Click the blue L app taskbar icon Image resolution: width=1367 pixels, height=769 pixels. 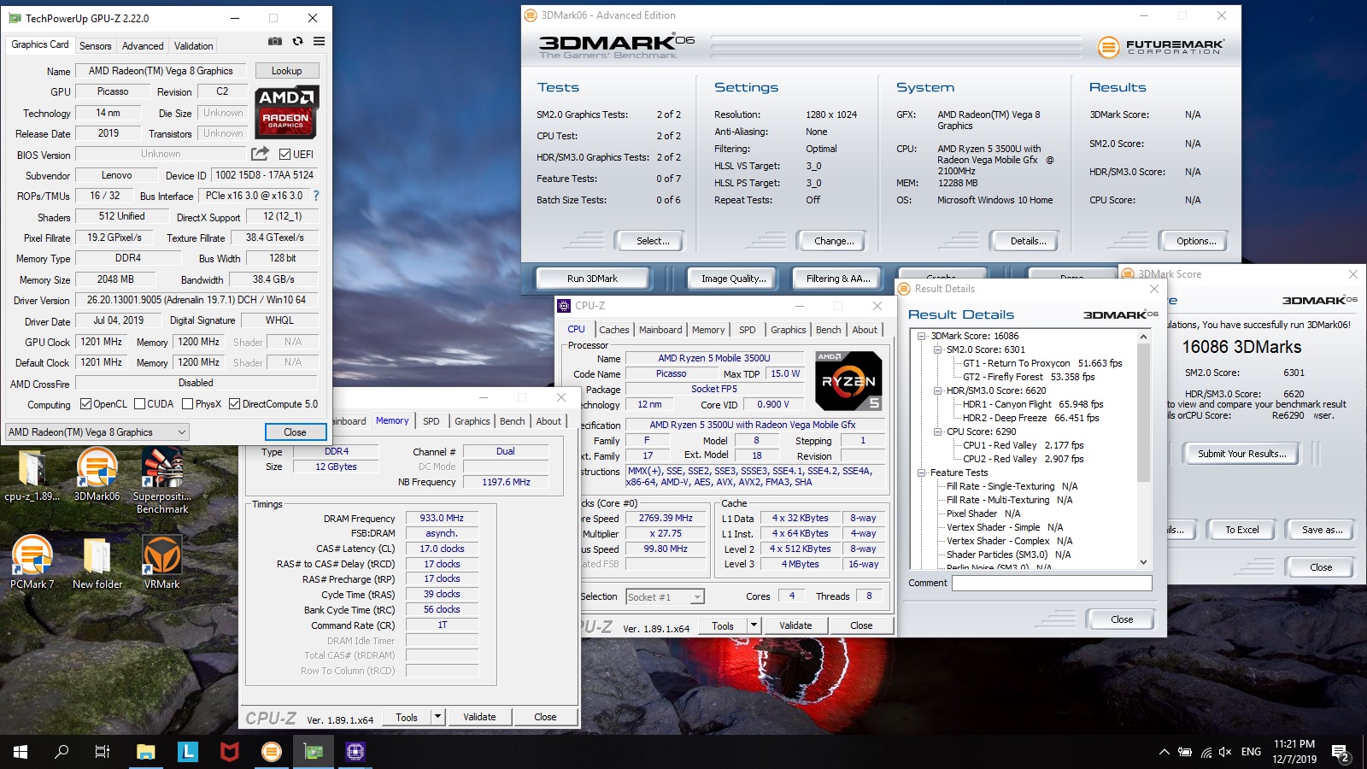click(x=188, y=752)
